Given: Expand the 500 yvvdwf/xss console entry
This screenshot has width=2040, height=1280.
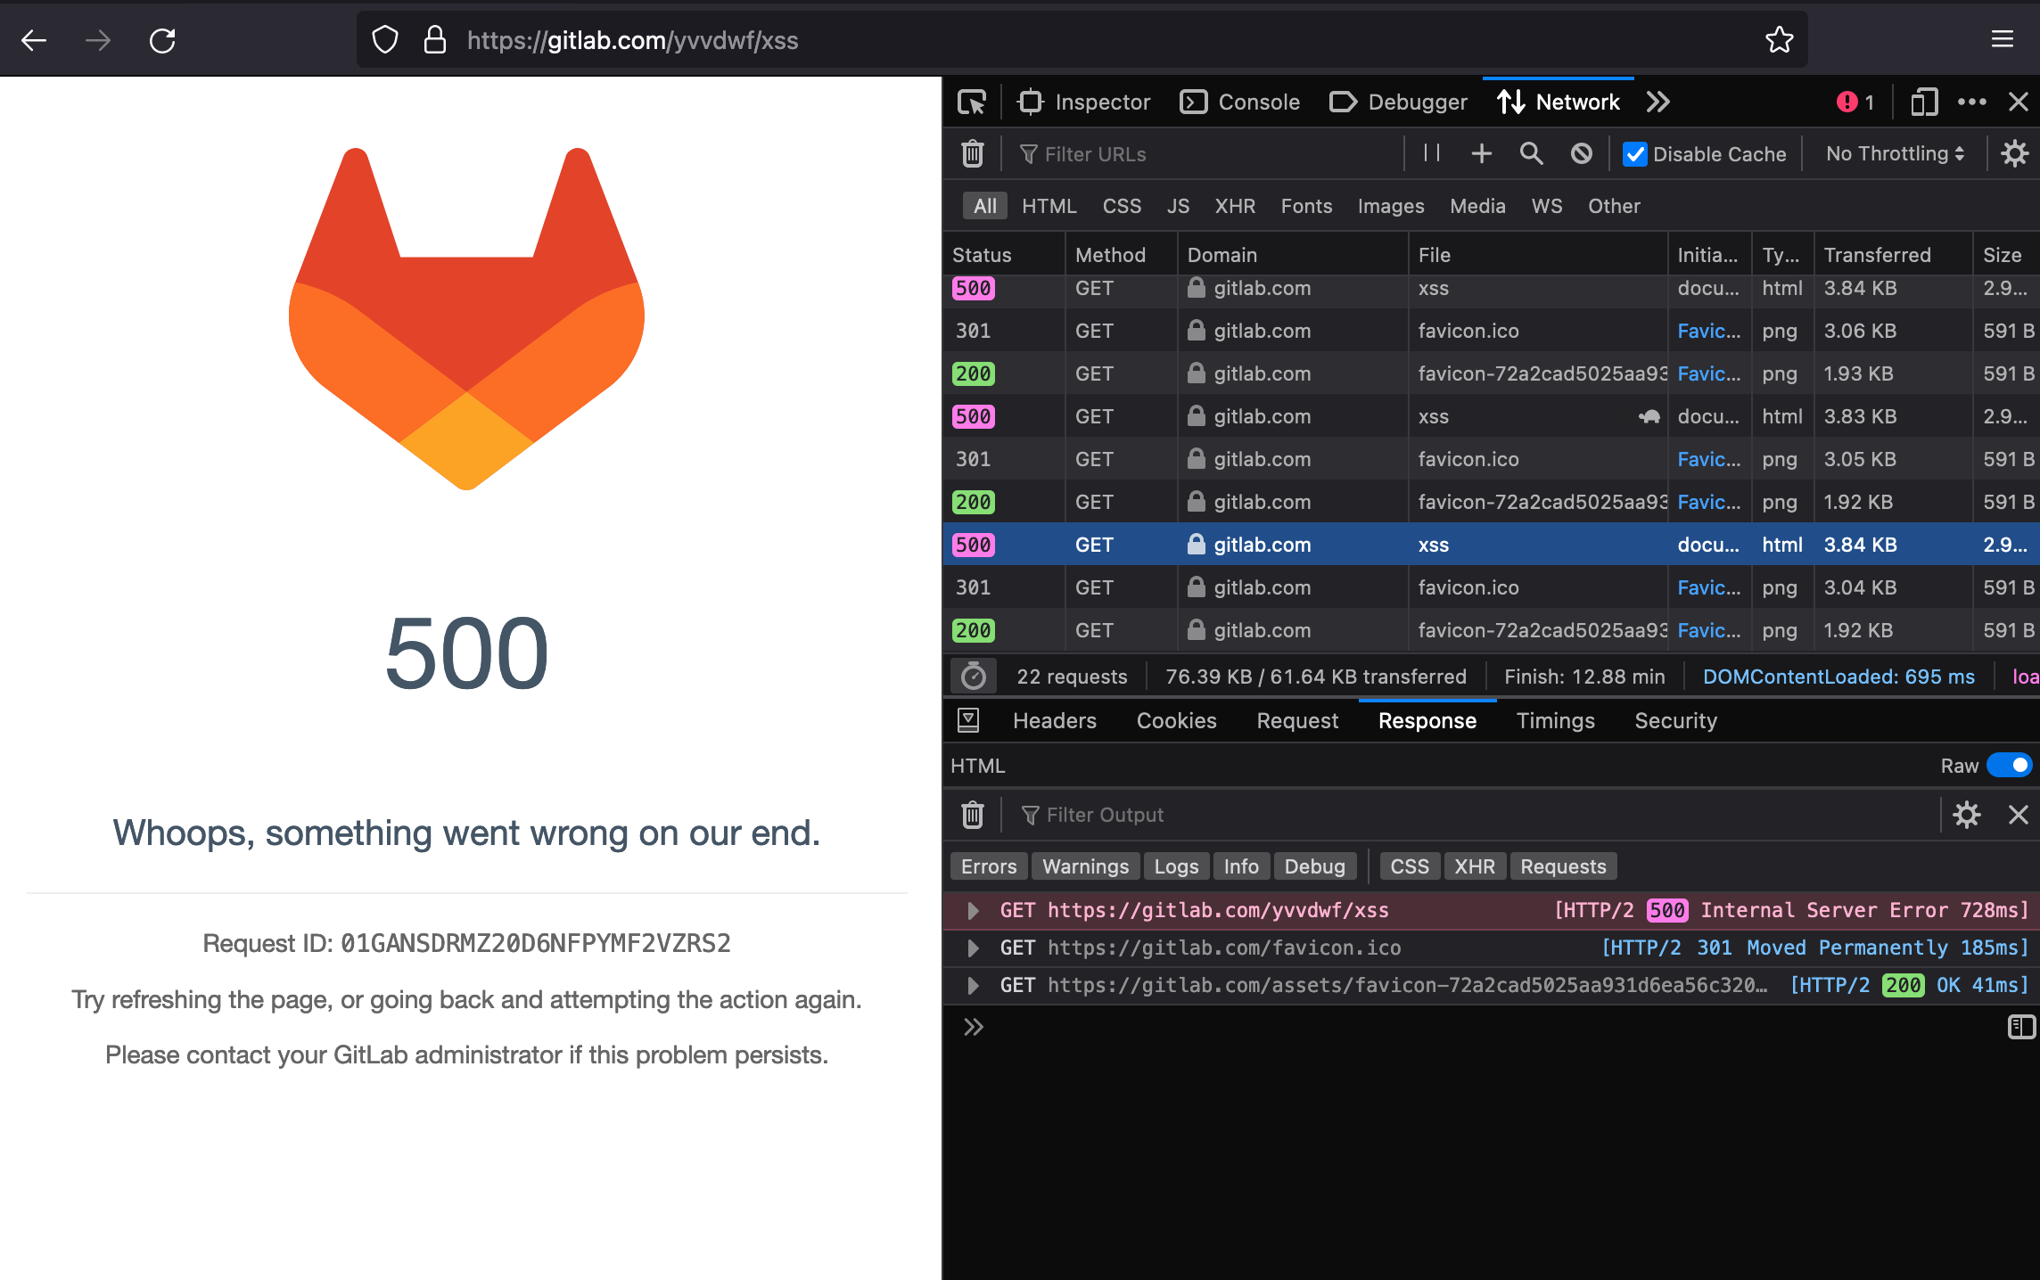Looking at the screenshot, I should click(974, 910).
